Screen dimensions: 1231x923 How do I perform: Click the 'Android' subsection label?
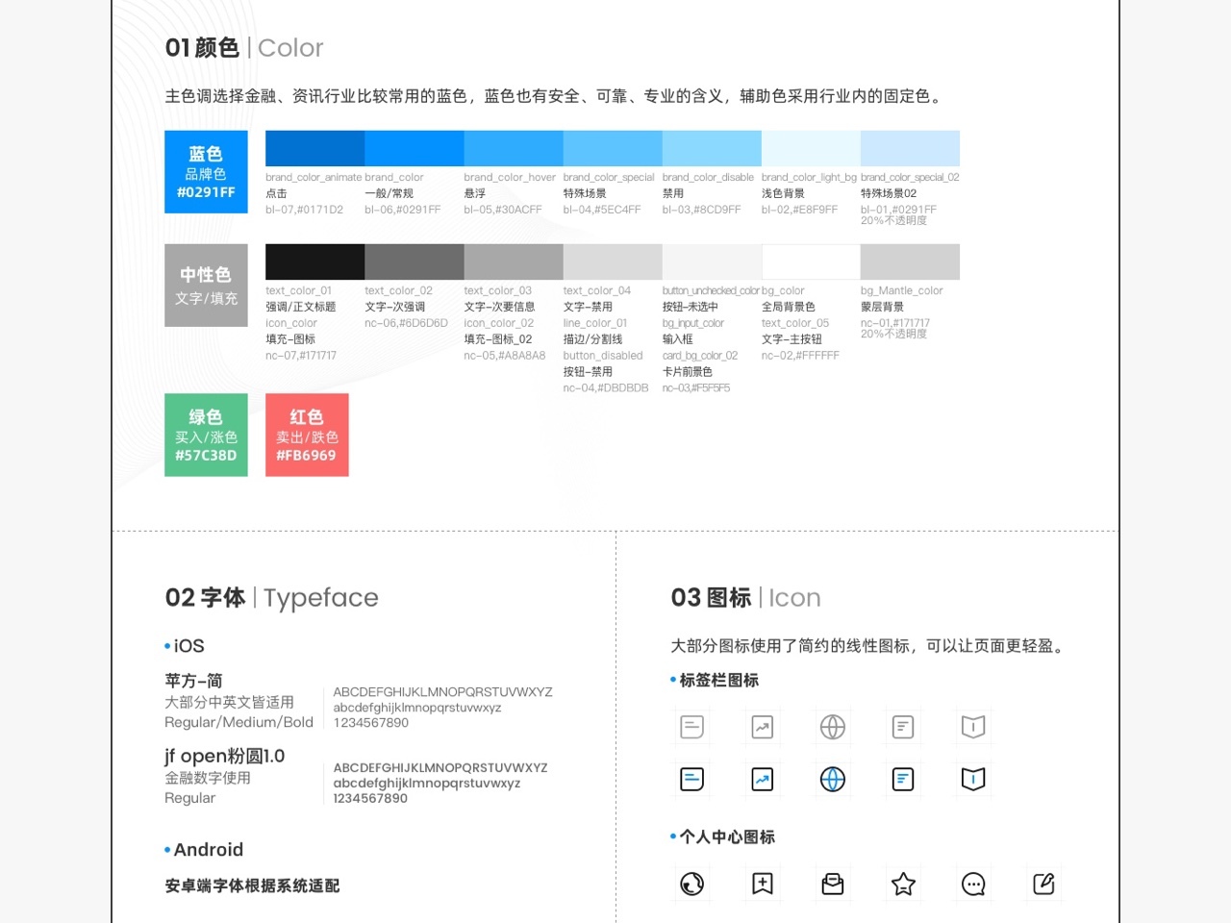[209, 850]
